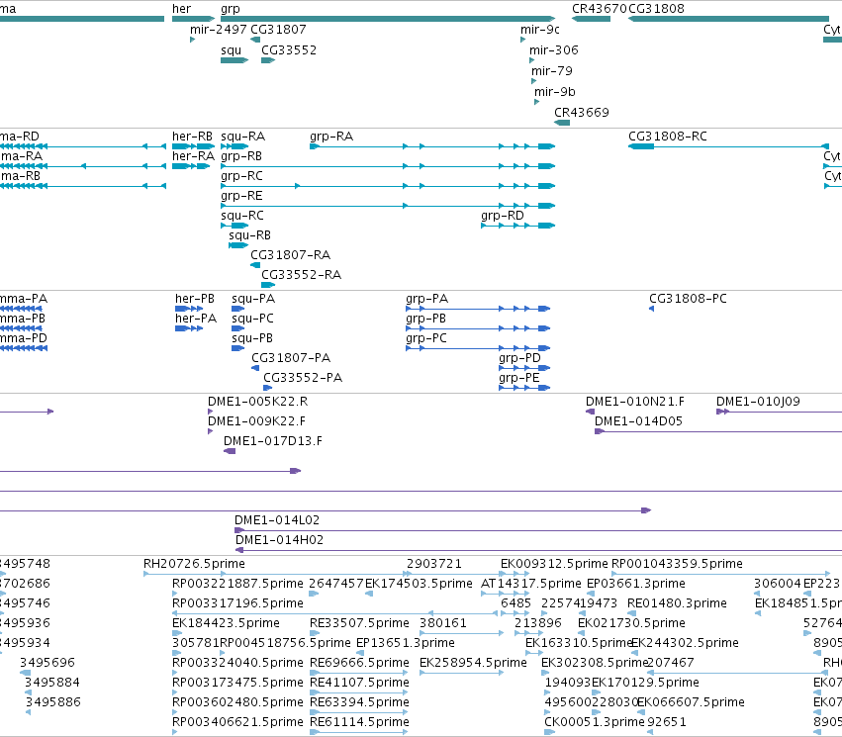Viewport: 842px width, 737px height.
Task: Select the EK258954.5prime EST label
Action: tap(473, 663)
